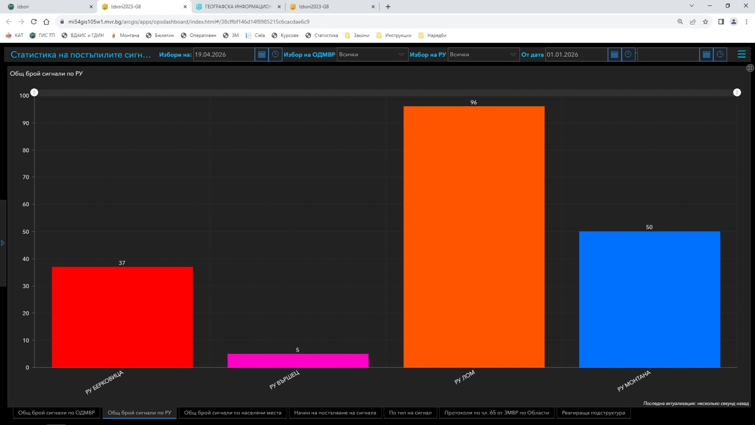This screenshot has width=755, height=425.
Task: Open clock icon beside От дата field
Action: click(x=628, y=55)
